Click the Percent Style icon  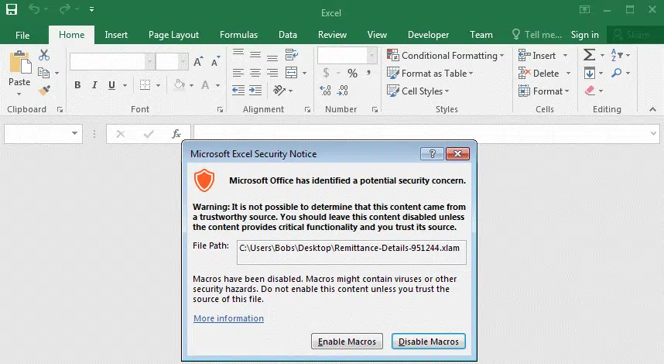pyautogui.click(x=352, y=73)
